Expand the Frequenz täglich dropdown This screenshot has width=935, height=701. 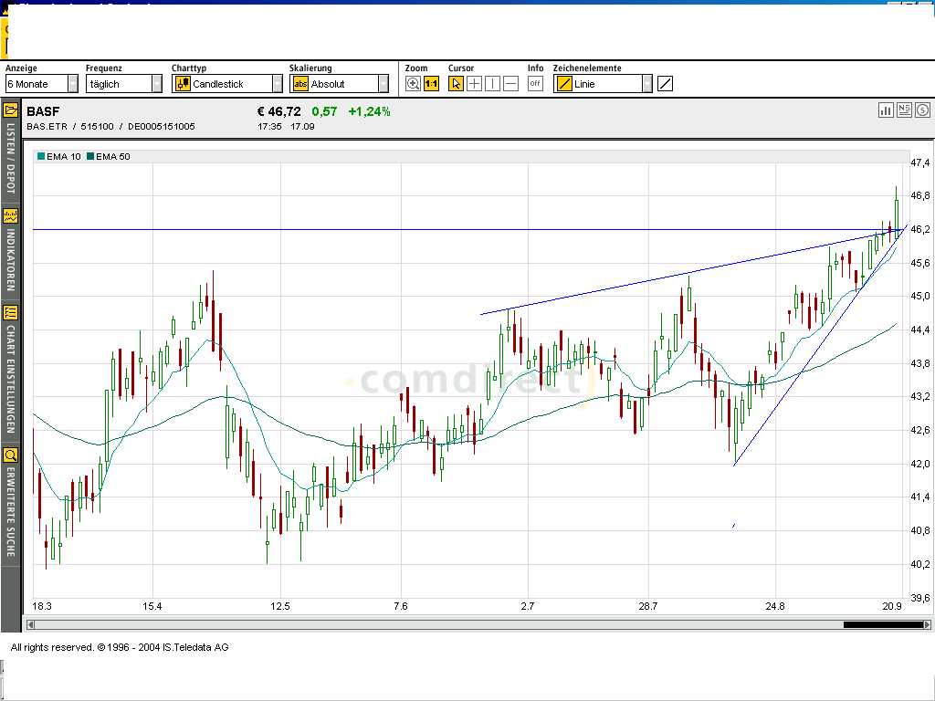pyautogui.click(x=156, y=84)
